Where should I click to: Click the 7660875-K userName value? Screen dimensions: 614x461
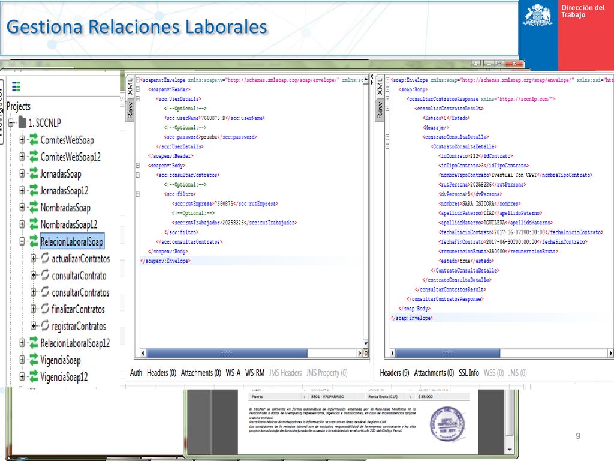(x=214, y=118)
